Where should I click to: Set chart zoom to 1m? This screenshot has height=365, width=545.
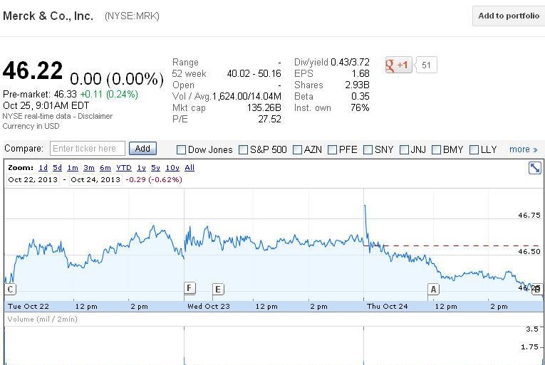tap(73, 168)
